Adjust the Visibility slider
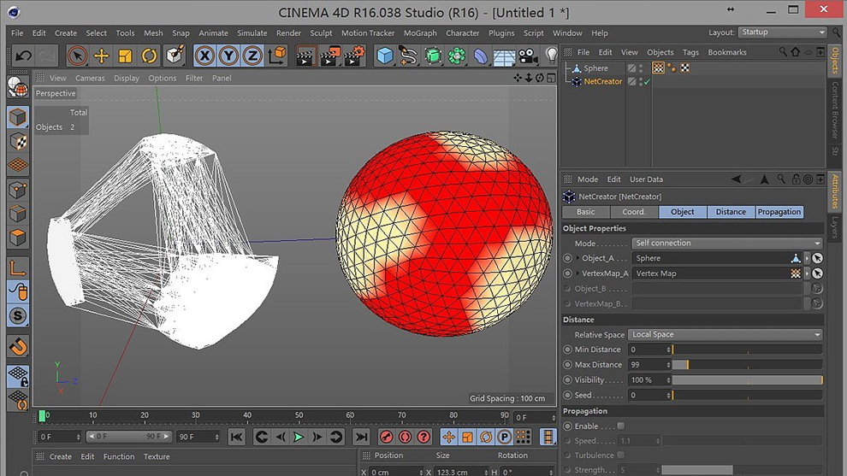The width and height of the screenshot is (847, 476). click(747, 380)
